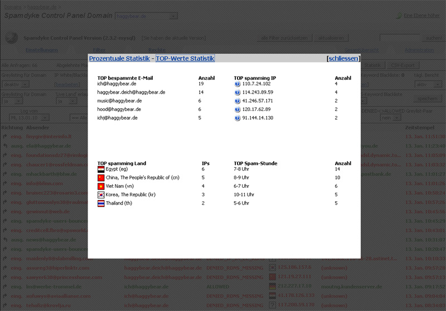This screenshot has width=446, height=311.
Task: Click the info icon beside IP 120.17.62.89
Action: [x=237, y=110]
